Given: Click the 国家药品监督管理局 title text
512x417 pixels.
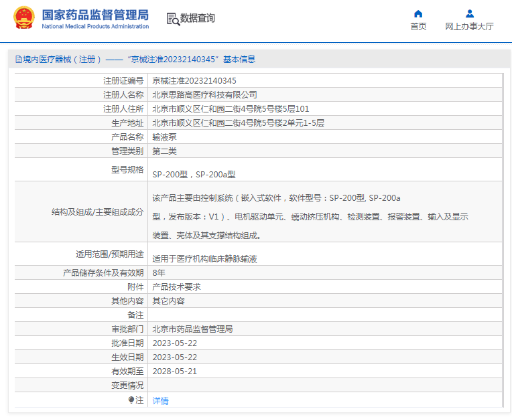Looking at the screenshot, I should (x=95, y=15).
